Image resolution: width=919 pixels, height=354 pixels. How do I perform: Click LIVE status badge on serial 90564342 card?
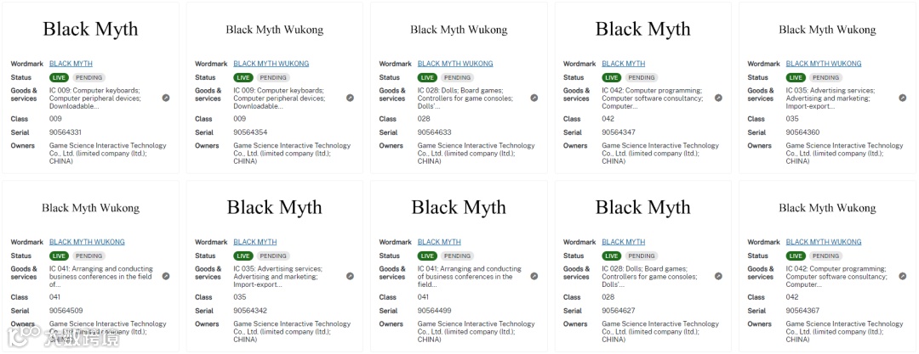pyautogui.click(x=243, y=256)
